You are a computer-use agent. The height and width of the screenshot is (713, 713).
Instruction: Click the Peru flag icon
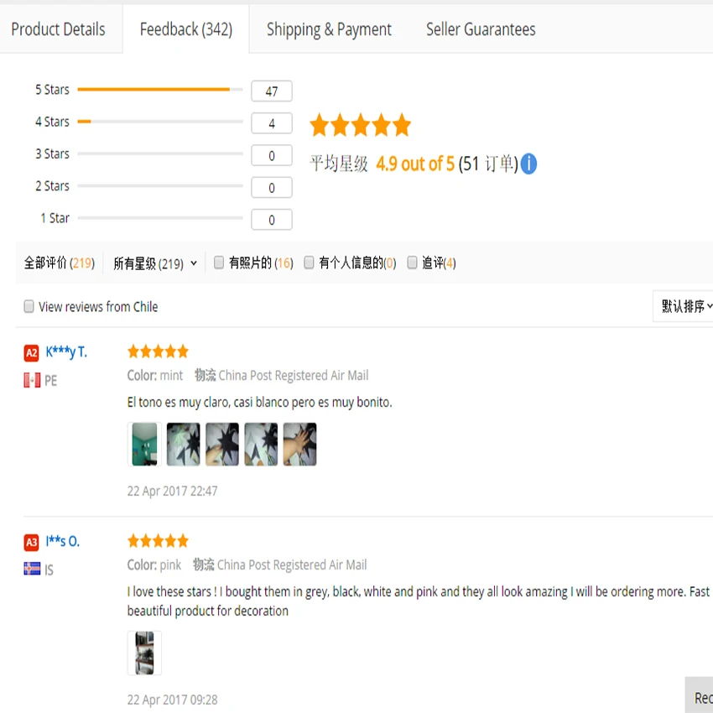[32, 380]
